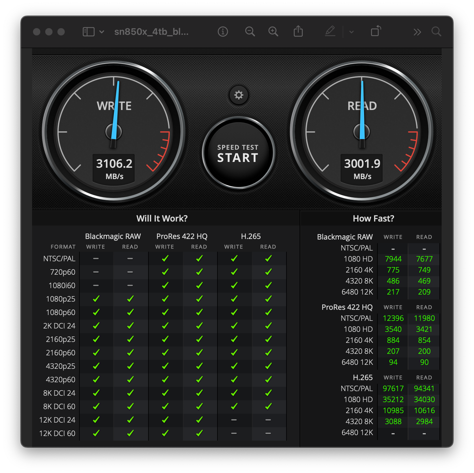Click ProRes 422 HQ 1080 HD read value 3421
Image resolution: width=474 pixels, height=473 pixels.
click(424, 329)
